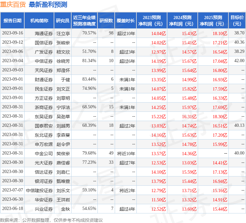Click the 2023 forecast 15.22亿
Image resolution: width=246 pixels, height=223 pixels.
[x=158, y=117]
